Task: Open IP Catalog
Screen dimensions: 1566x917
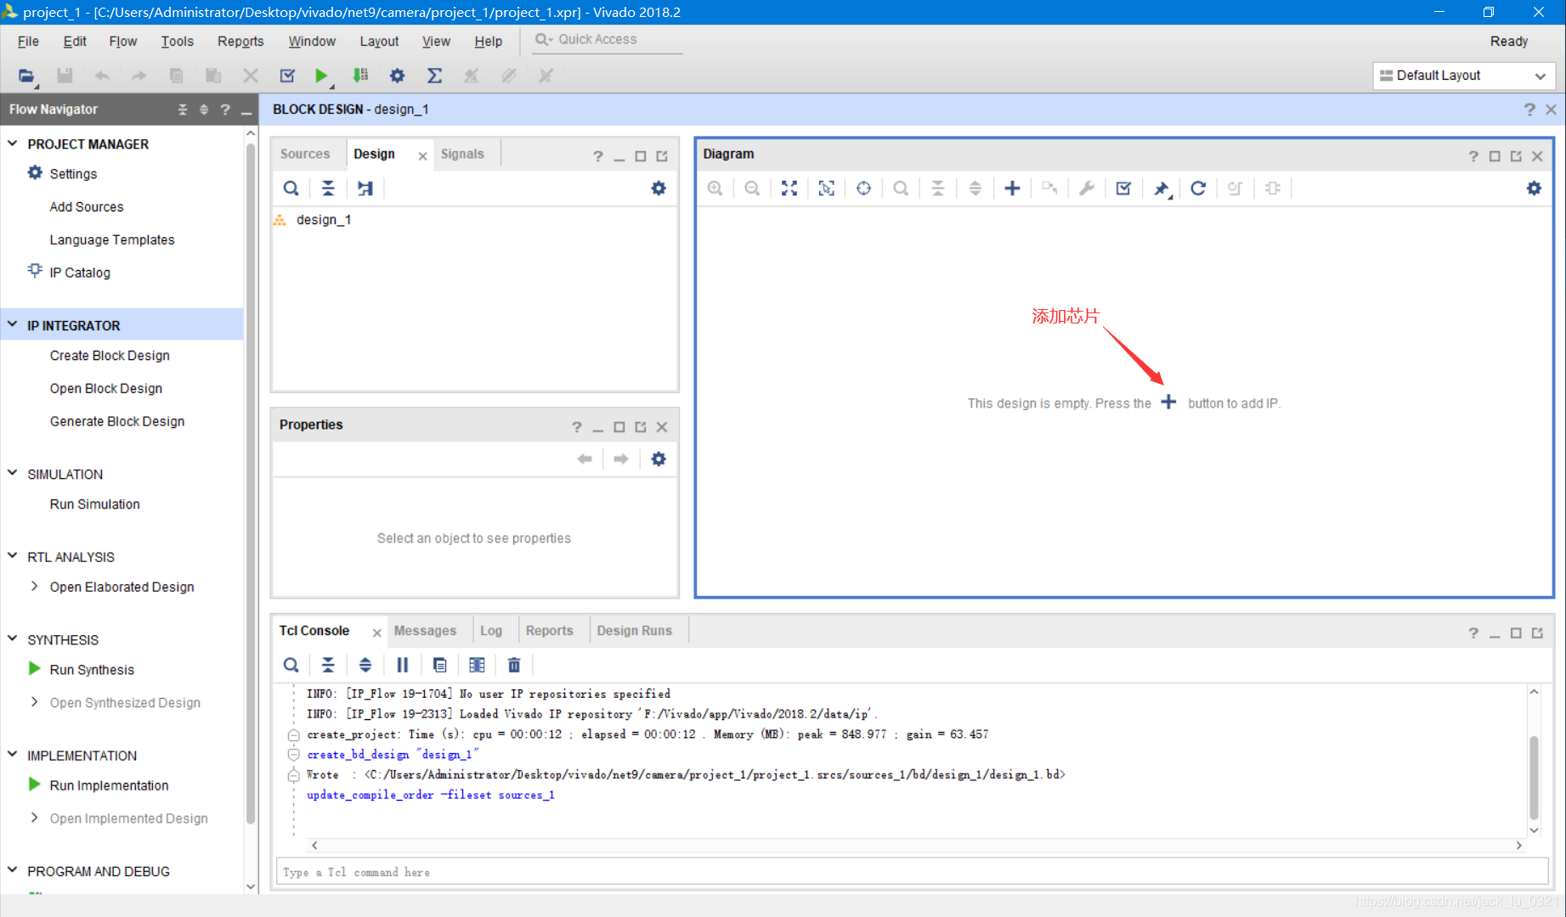Action: [x=80, y=273]
